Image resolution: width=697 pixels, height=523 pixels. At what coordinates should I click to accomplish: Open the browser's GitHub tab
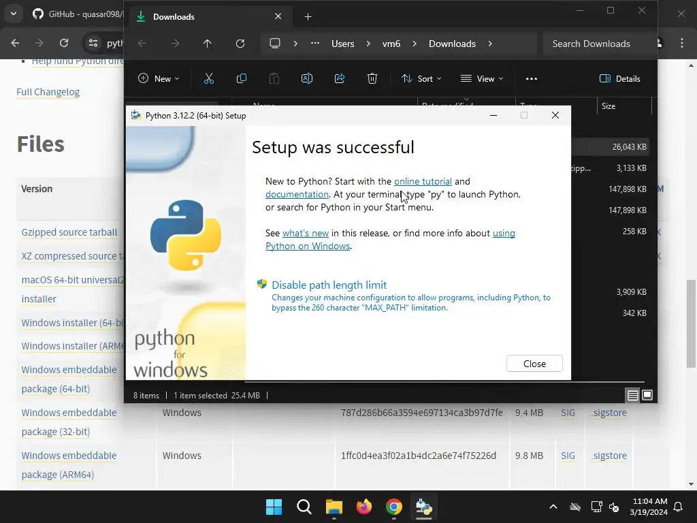tap(76, 14)
